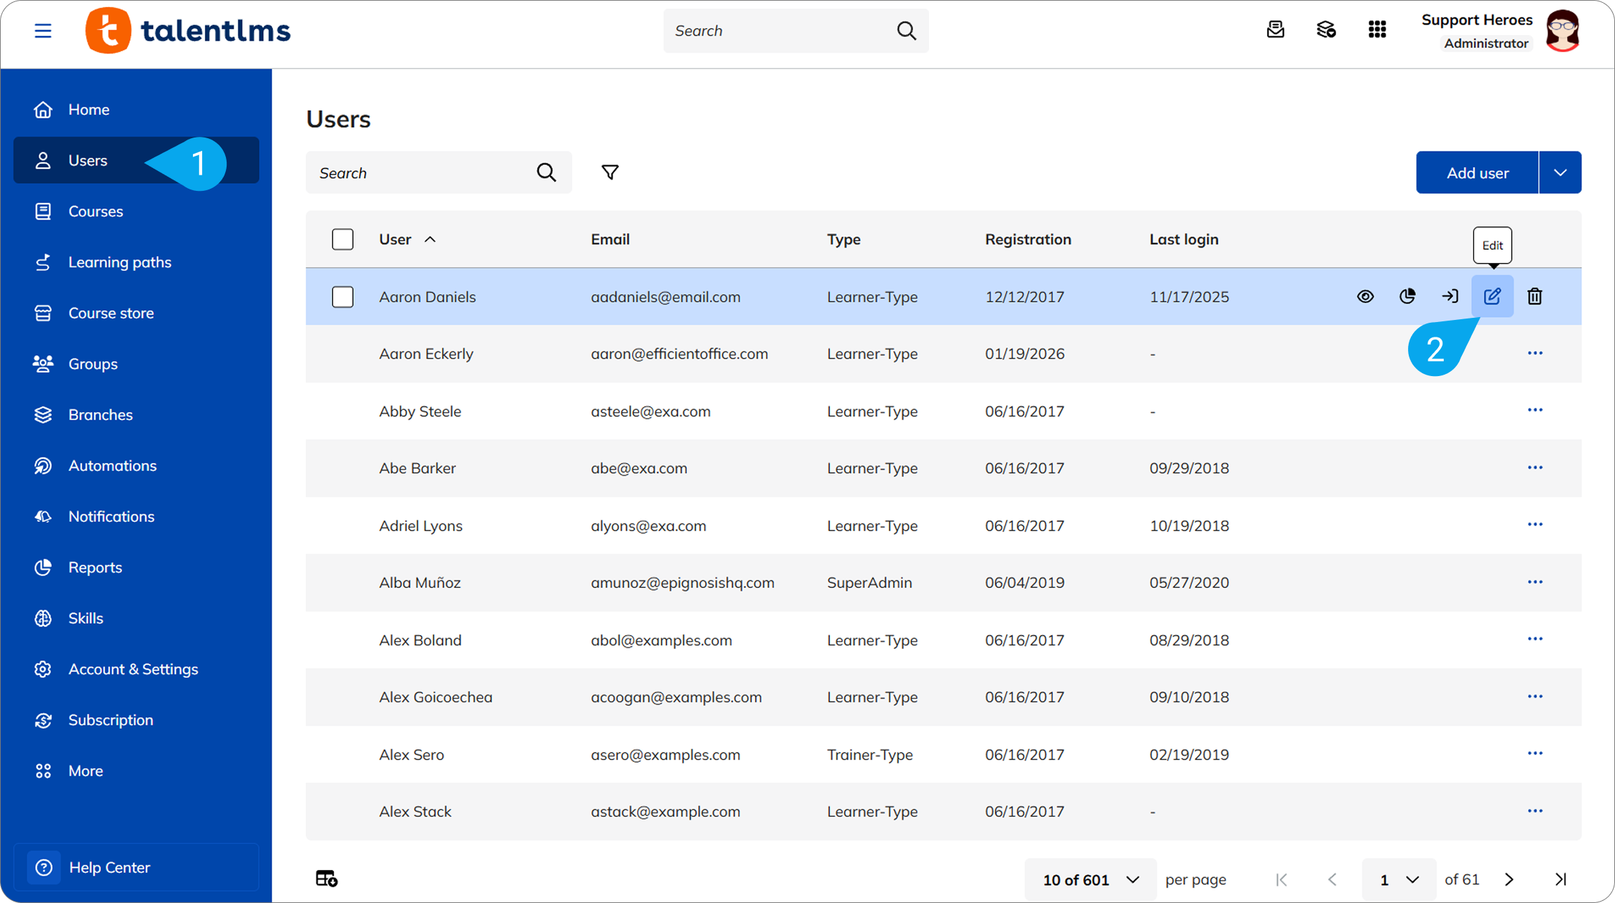
Task: Click the Type column header
Action: click(x=843, y=239)
